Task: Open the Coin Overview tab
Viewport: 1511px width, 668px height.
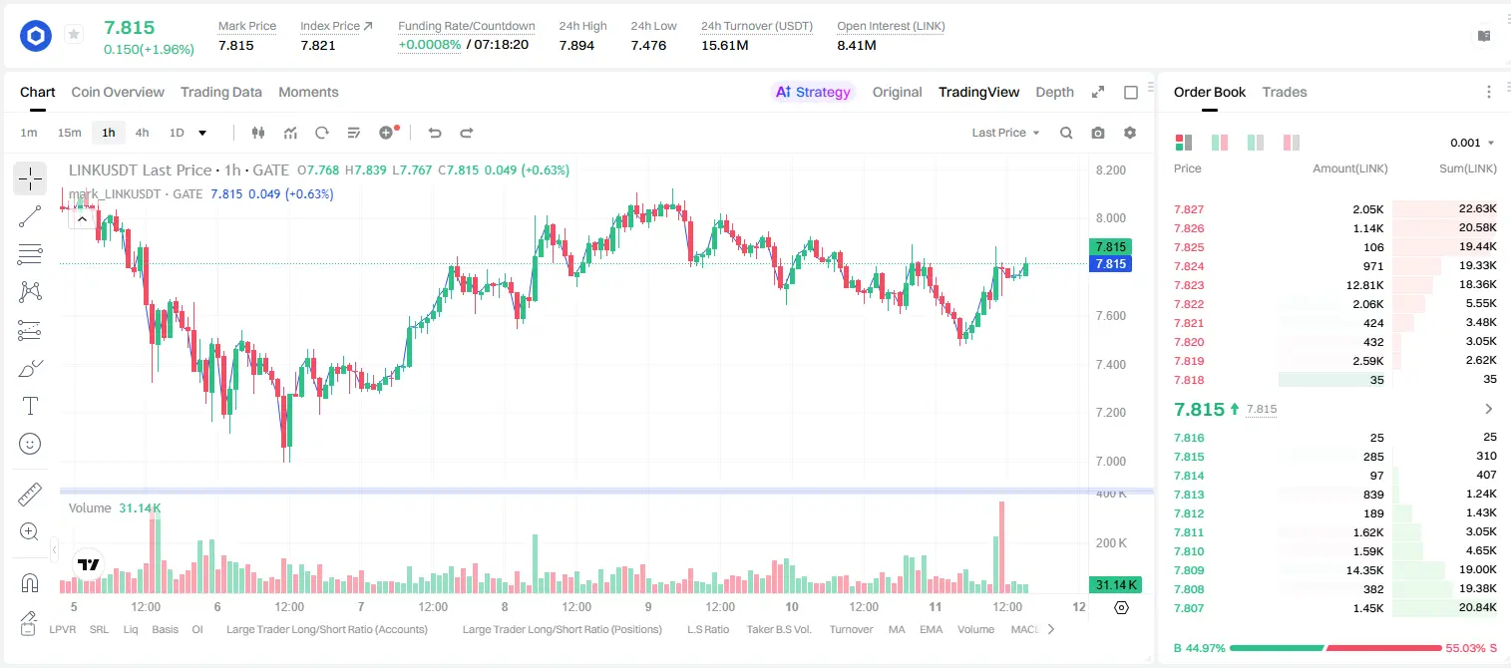Action: point(118,92)
